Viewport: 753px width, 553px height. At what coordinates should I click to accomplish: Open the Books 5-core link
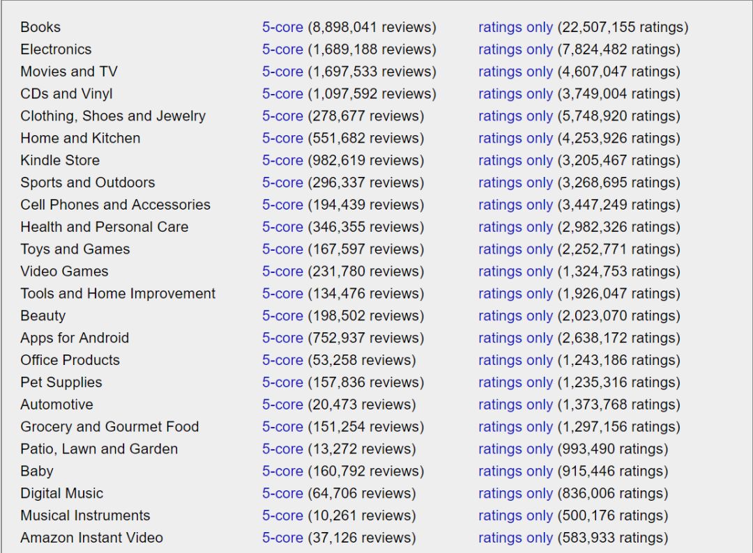point(282,27)
